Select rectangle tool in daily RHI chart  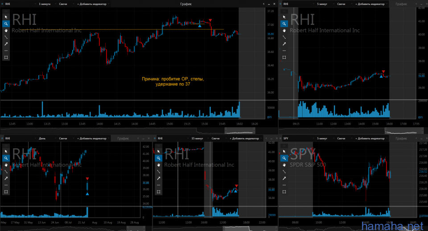pyautogui.click(x=6, y=191)
